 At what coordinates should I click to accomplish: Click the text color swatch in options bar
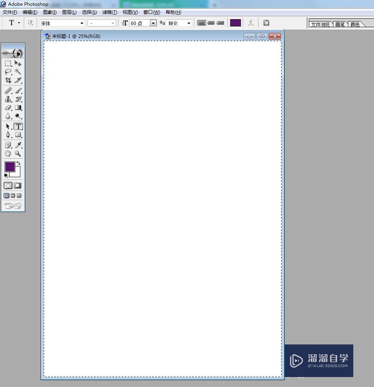click(235, 23)
